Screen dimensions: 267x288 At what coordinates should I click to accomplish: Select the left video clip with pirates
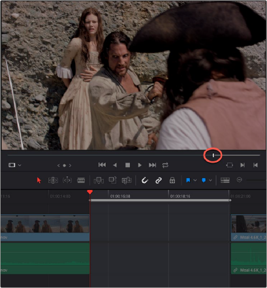tap(45, 227)
